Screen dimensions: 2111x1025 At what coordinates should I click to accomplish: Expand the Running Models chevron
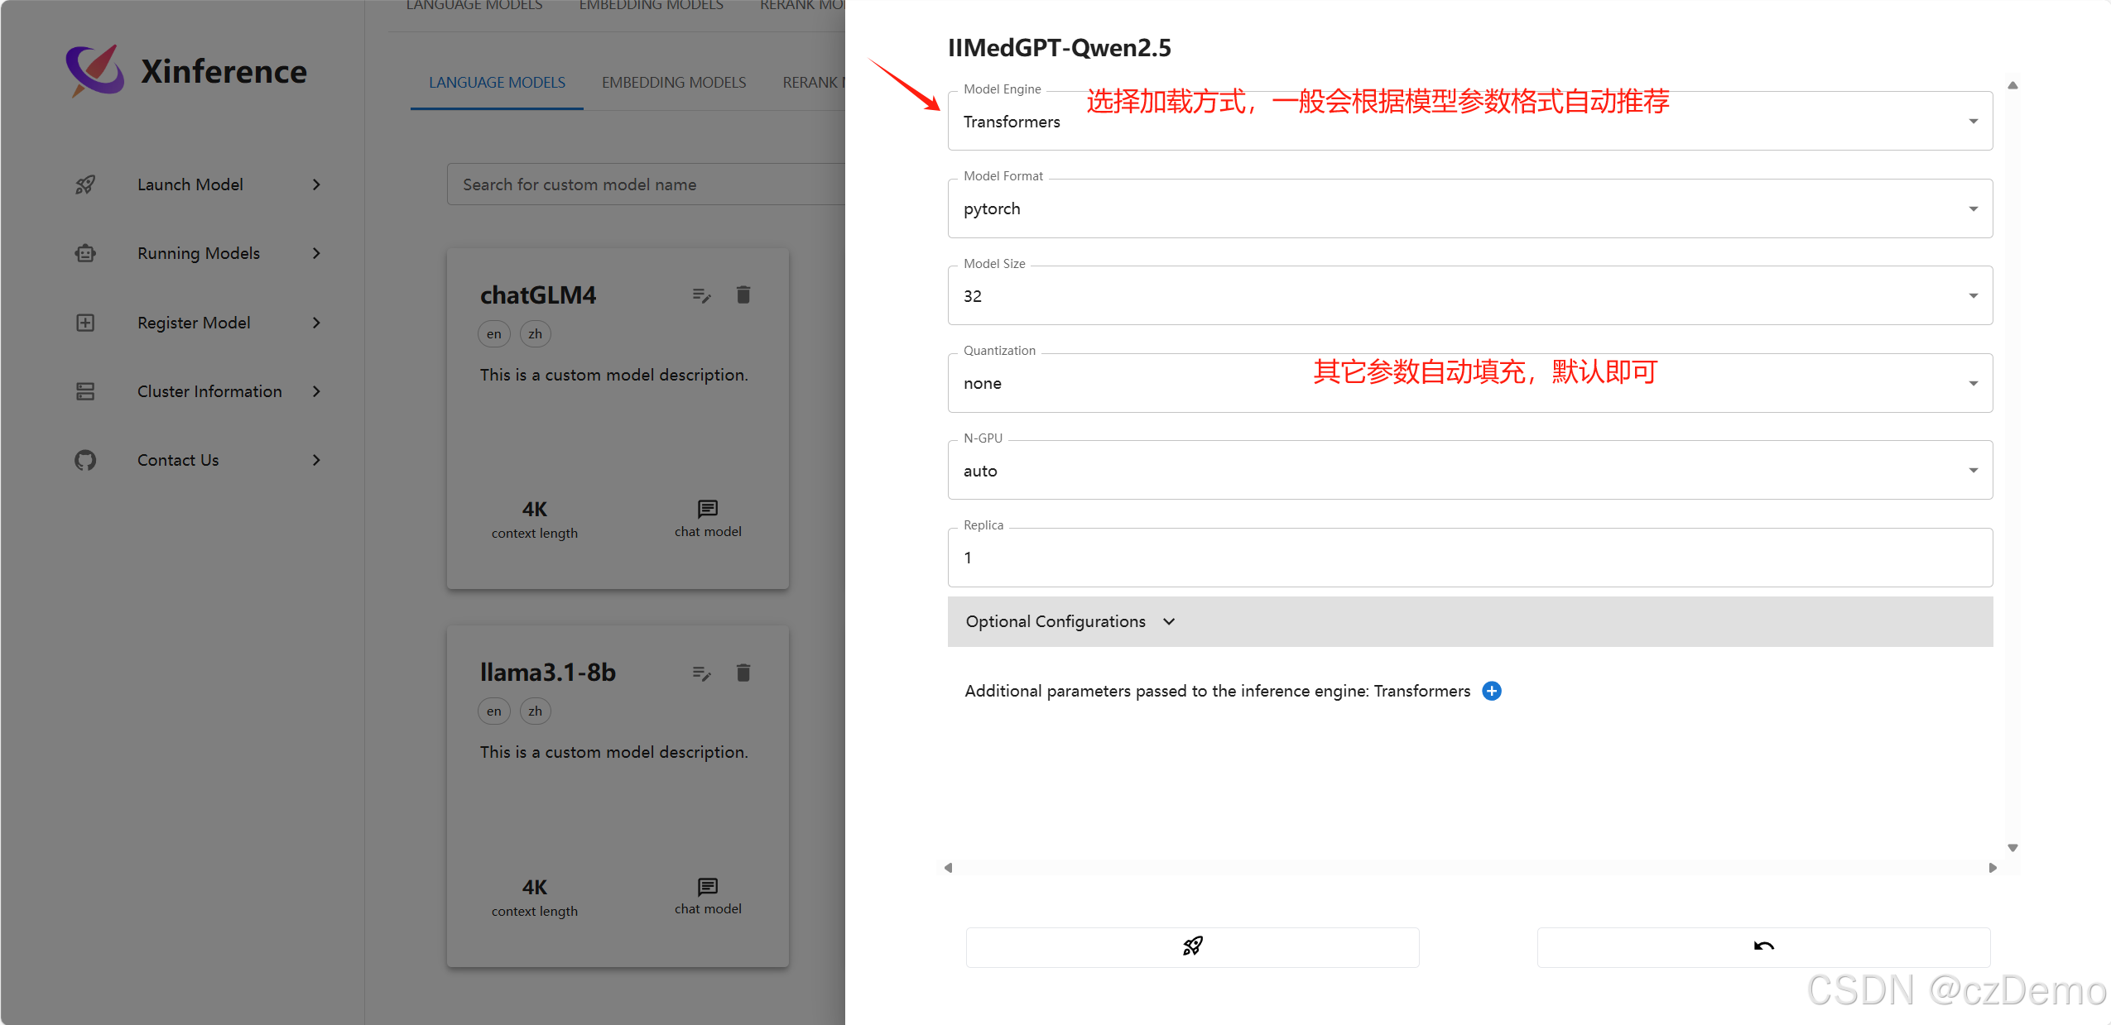coord(316,253)
